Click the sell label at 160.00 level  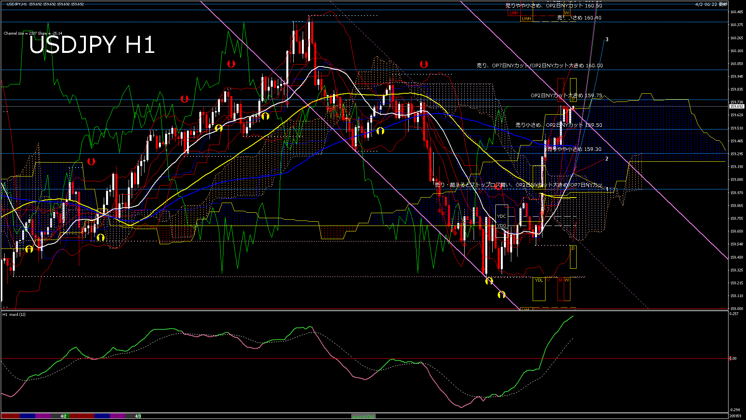(x=540, y=66)
